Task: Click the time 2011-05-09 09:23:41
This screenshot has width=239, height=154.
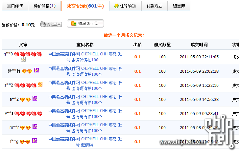Action: pos(199,114)
